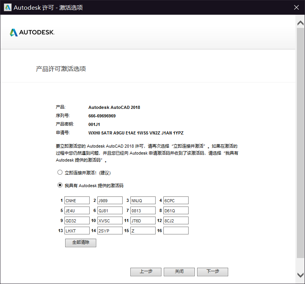Click the vertical scrollbar thumb
The height and width of the screenshot is (284, 305).
coord(300,143)
